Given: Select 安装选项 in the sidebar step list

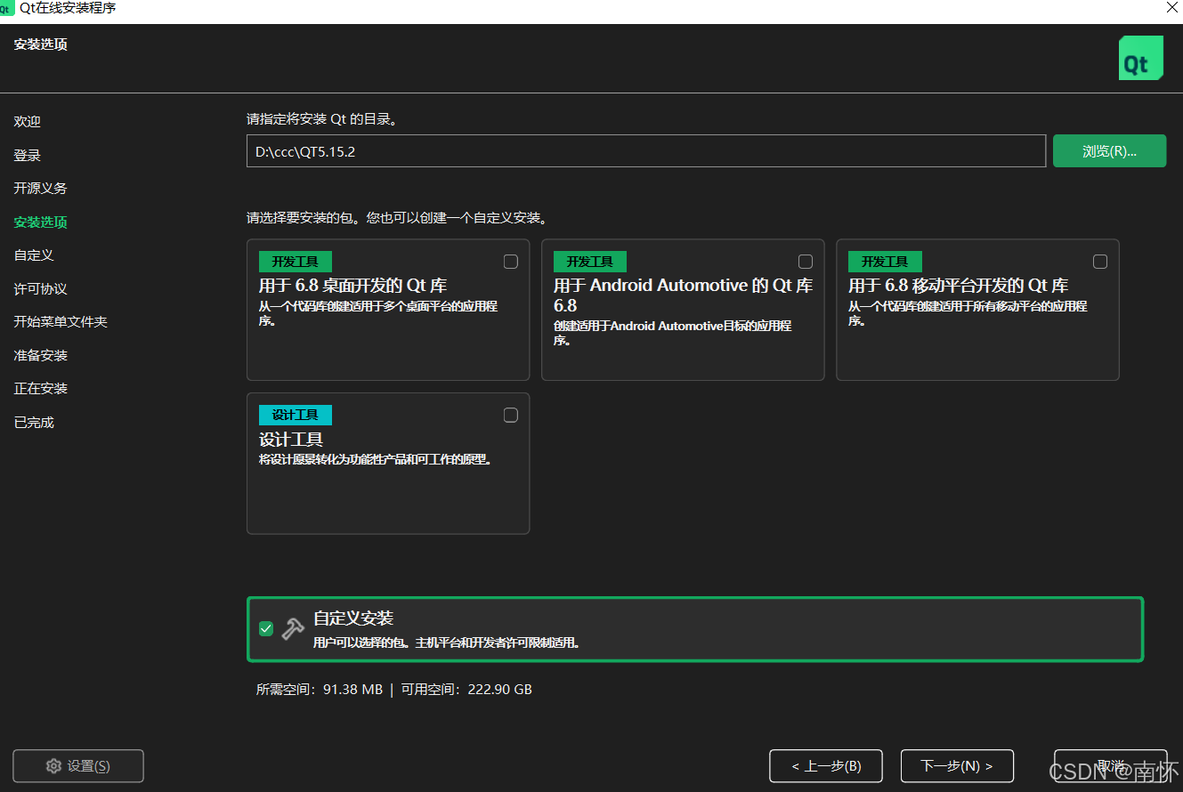Looking at the screenshot, I should tap(40, 222).
